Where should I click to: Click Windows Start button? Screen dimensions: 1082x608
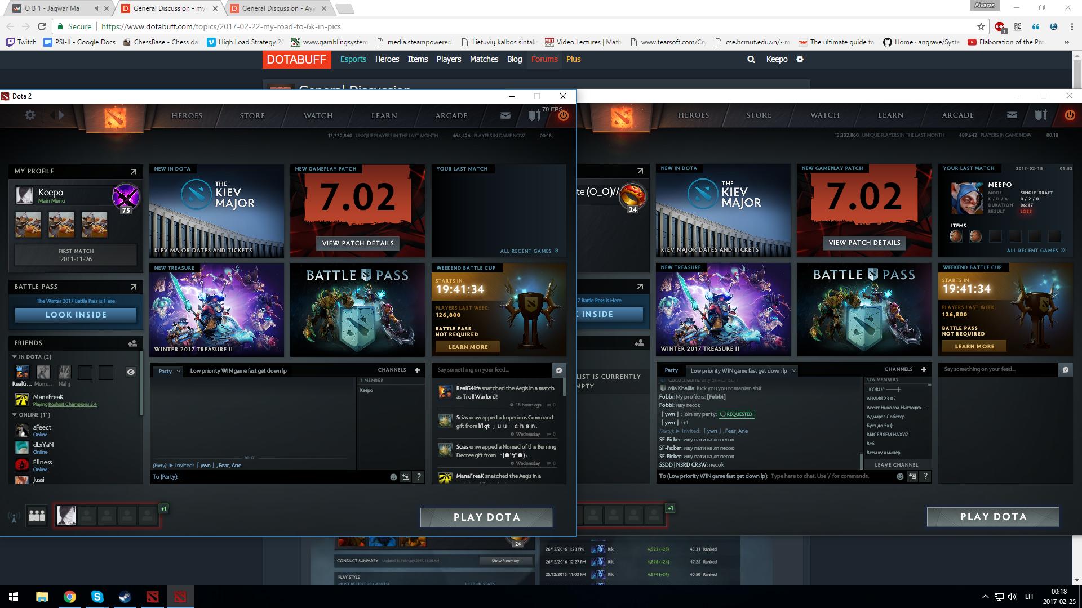click(x=14, y=597)
